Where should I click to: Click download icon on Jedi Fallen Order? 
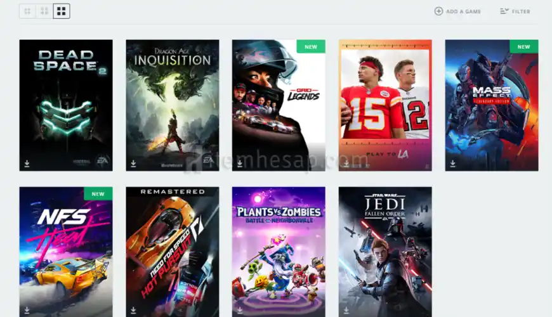coord(346,310)
